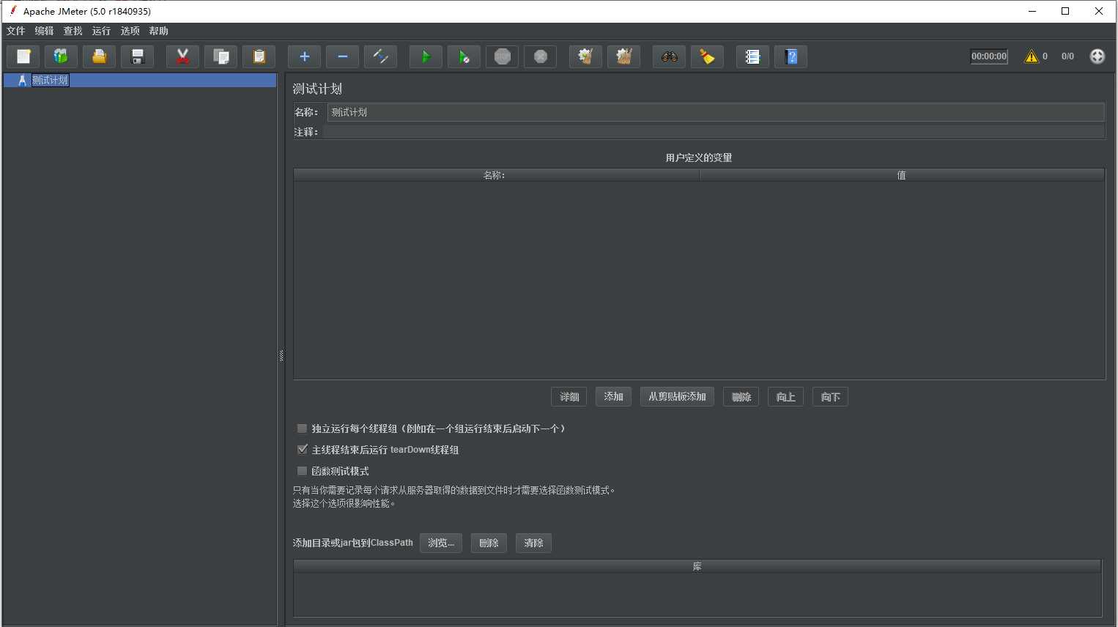Image resolution: width=1118 pixels, height=627 pixels.
Task: Click the 删除 button under variables table
Action: 741,397
